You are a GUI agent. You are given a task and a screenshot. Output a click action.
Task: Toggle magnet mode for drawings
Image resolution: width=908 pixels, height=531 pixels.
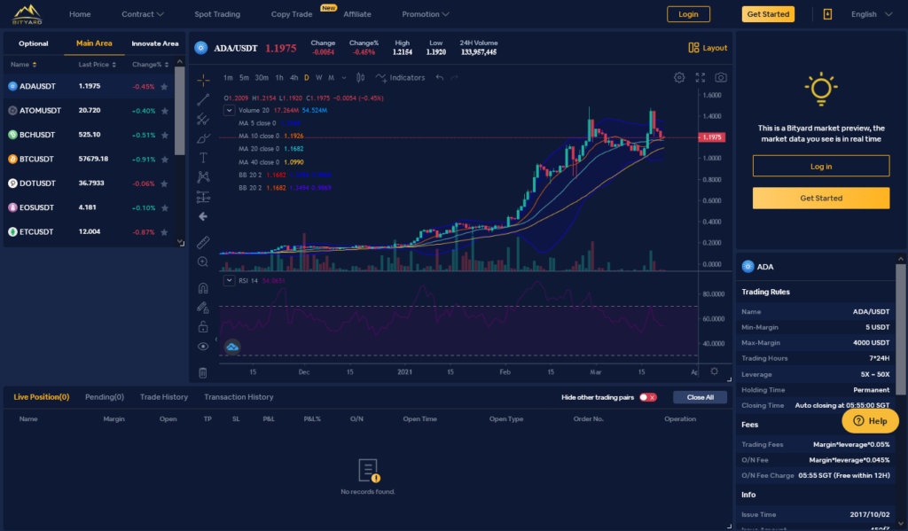203,288
